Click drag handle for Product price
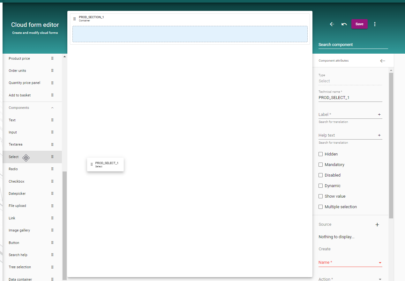This screenshot has width=405, height=281. coord(52,58)
